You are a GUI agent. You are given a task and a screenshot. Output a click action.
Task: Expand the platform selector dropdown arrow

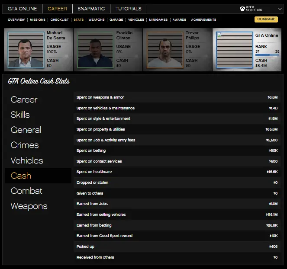(x=280, y=9)
